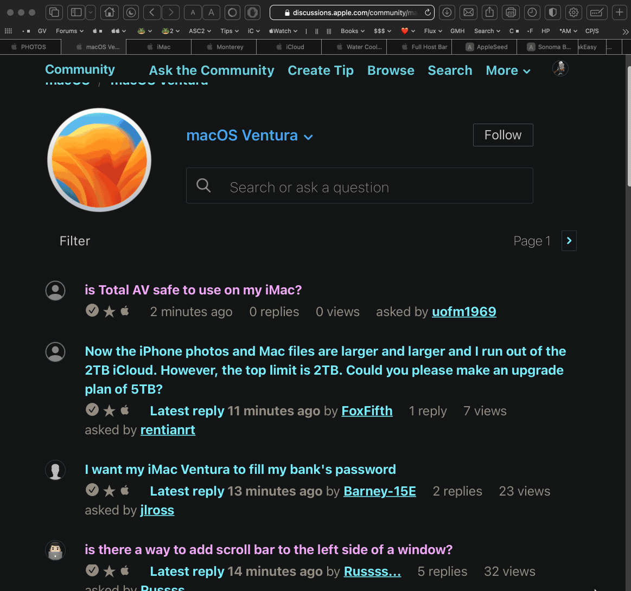Switch to the PHOTOS tab
Image resolution: width=631 pixels, height=591 pixels.
point(30,47)
